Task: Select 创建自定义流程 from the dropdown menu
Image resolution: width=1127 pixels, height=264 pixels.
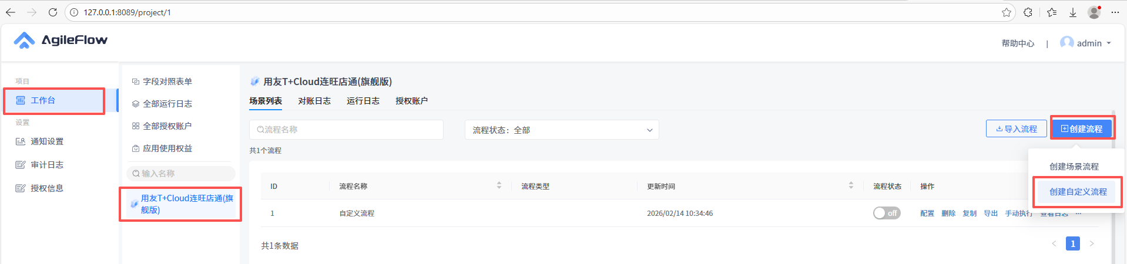Action: (1078, 192)
